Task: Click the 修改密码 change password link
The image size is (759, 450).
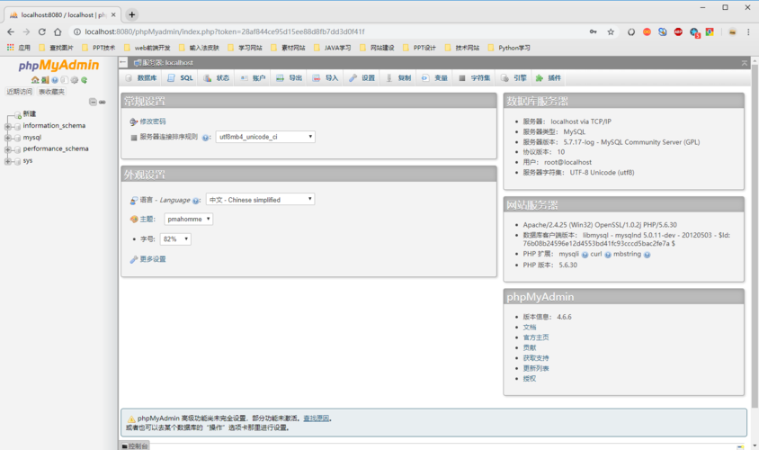Action: (x=153, y=121)
